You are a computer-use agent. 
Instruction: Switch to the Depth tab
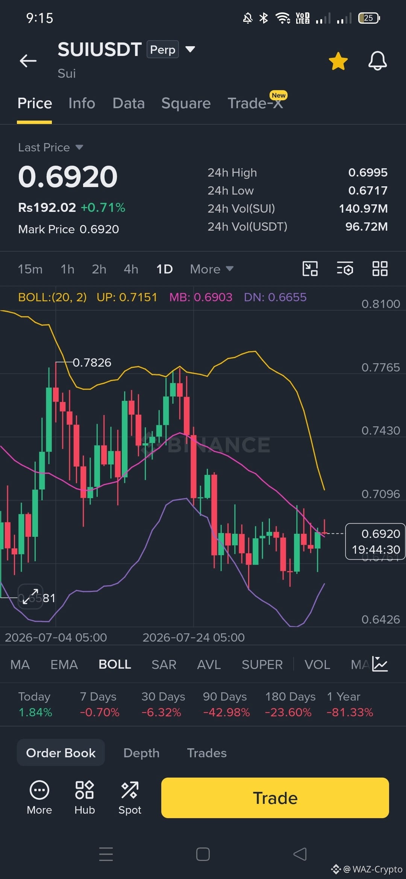[x=141, y=753]
